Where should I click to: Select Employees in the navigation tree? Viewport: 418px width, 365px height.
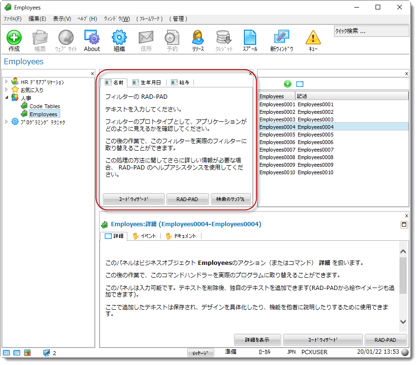(43, 114)
